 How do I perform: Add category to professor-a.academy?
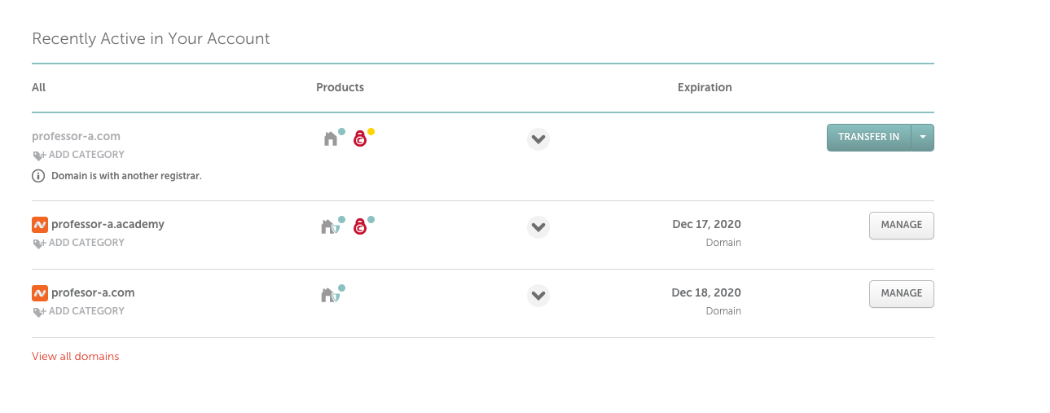click(78, 243)
